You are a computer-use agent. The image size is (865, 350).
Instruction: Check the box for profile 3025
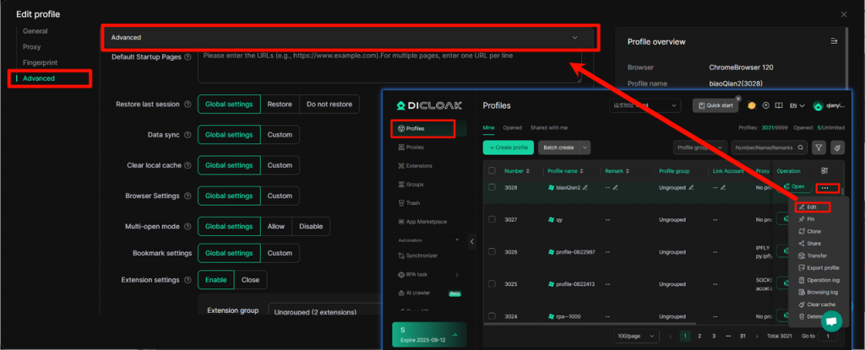[x=492, y=284]
